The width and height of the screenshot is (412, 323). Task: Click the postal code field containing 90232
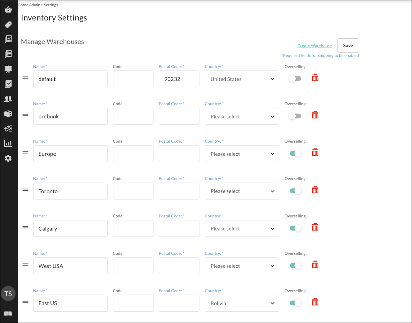pyautogui.click(x=179, y=79)
